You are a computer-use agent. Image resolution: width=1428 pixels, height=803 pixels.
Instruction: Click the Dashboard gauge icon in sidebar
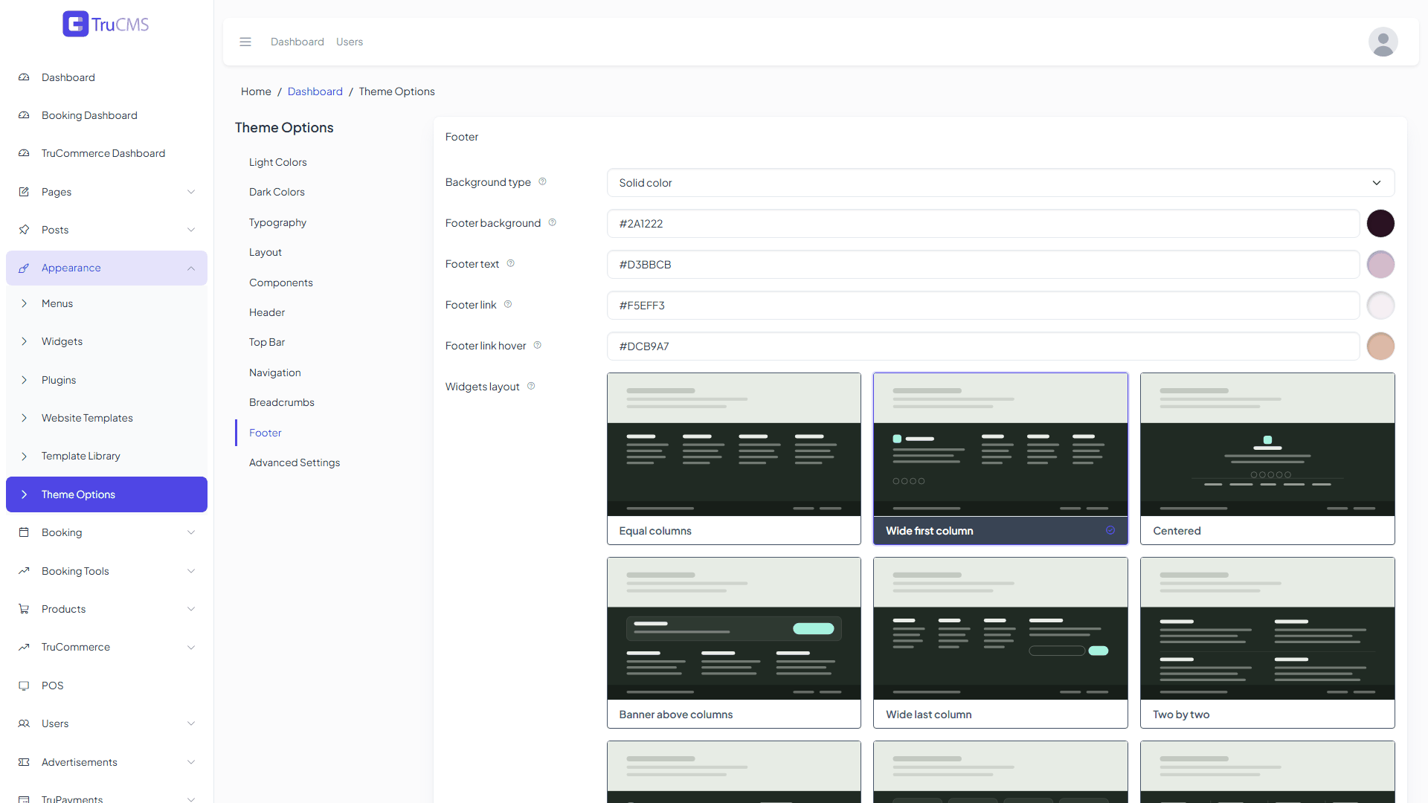[x=24, y=77]
